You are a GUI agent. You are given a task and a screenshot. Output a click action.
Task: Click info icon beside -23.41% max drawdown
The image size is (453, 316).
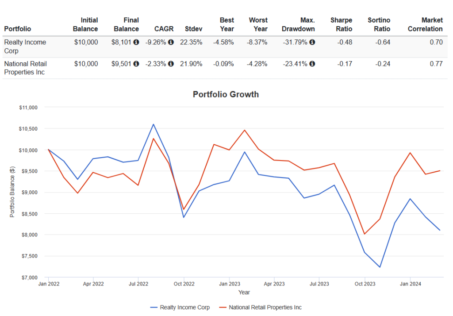(312, 64)
